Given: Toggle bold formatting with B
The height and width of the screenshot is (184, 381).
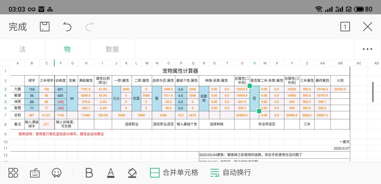Looking at the screenshot, I should coord(89,173).
